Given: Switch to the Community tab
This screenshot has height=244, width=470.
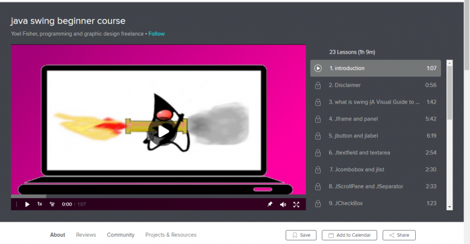Looking at the screenshot, I should 121,235.
